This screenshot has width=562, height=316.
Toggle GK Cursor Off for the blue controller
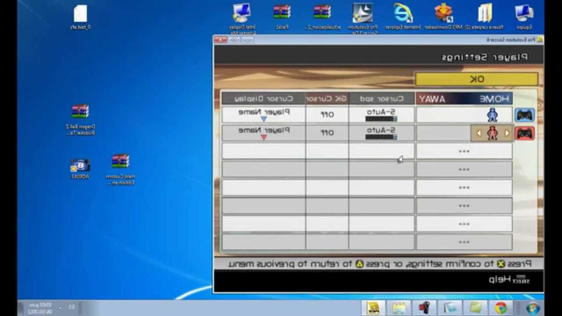328,115
